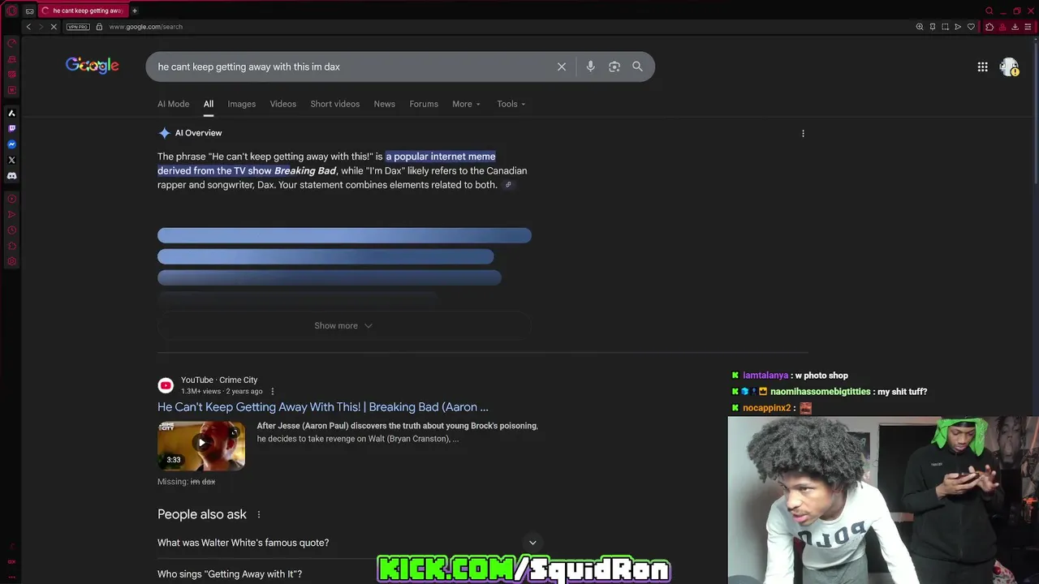Start voice search with microphone icon
The height and width of the screenshot is (584, 1039).
click(x=591, y=67)
